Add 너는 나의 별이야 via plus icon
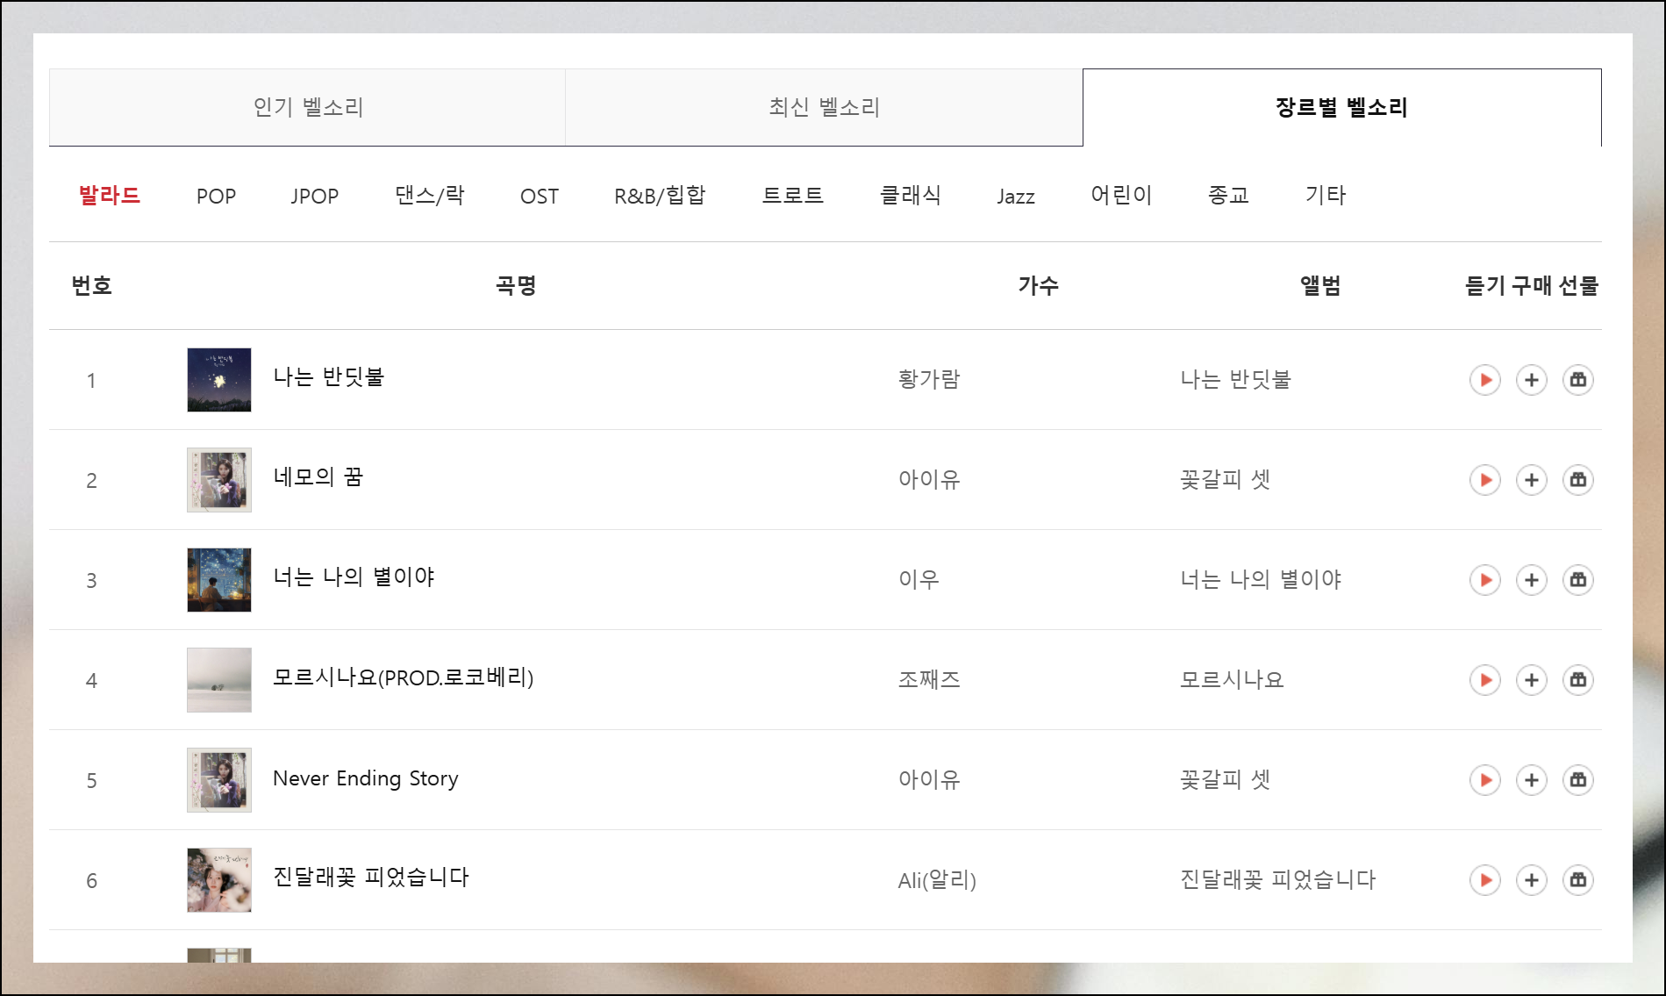Viewport: 1666px width, 996px height. [x=1532, y=580]
